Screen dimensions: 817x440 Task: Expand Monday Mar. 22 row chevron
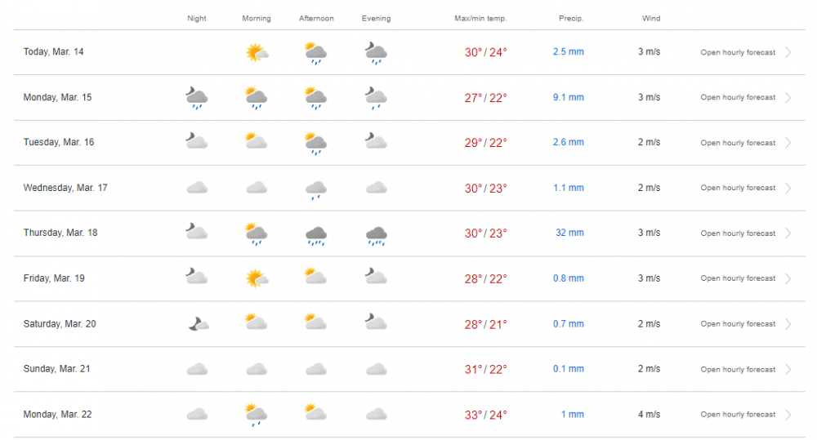pos(788,415)
